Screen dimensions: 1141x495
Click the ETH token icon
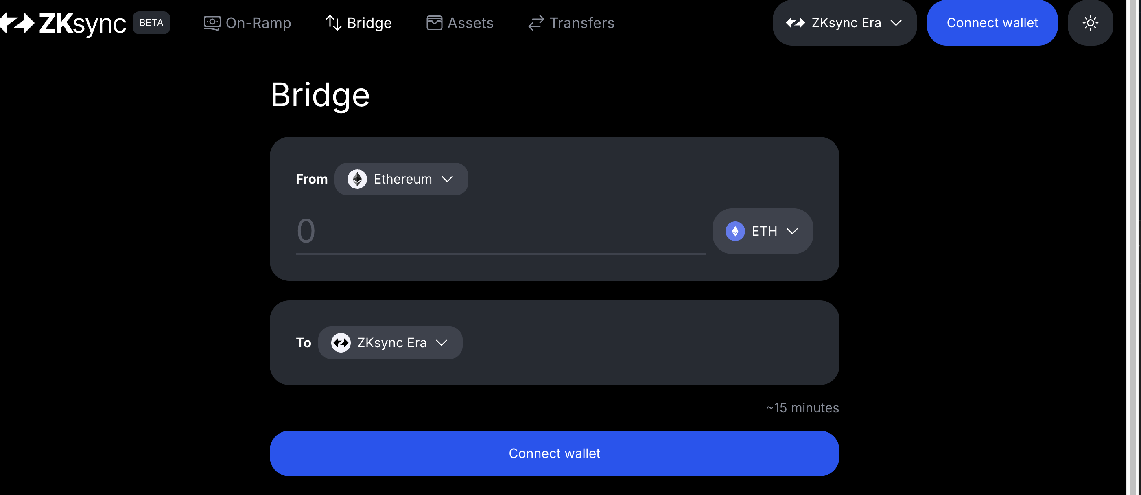pos(735,231)
